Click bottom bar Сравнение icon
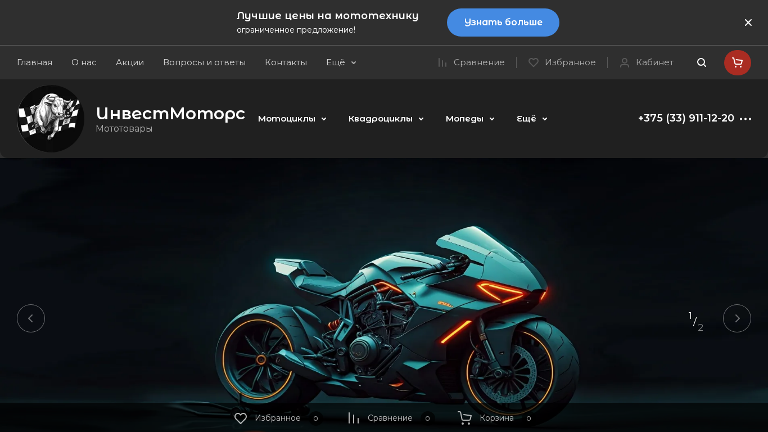This screenshot has width=768, height=432. click(x=354, y=418)
